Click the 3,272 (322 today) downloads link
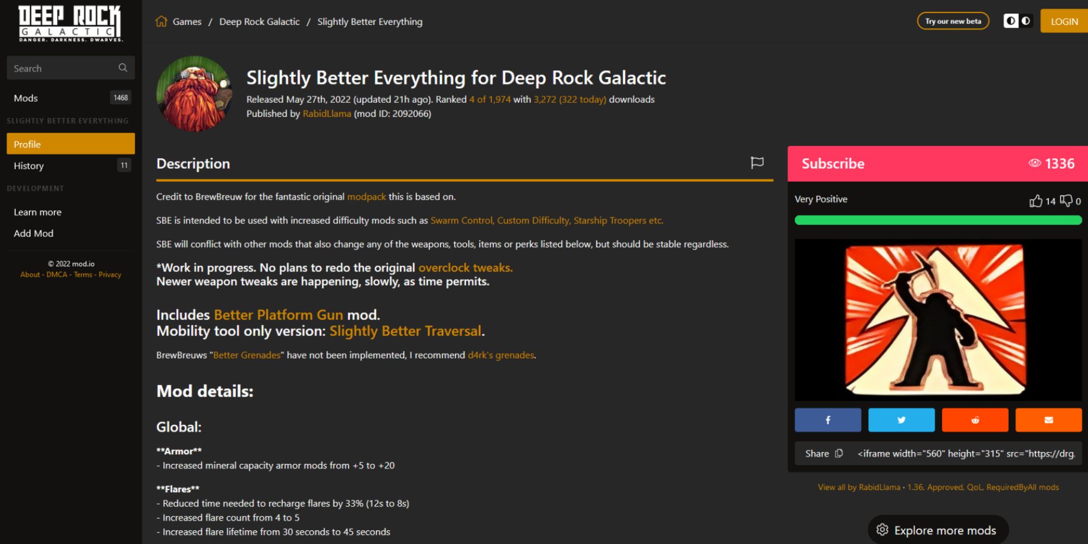Viewport: 1088px width, 544px height. coord(570,100)
